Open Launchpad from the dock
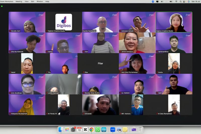This screenshot has width=201, height=134. [x=67, y=129]
